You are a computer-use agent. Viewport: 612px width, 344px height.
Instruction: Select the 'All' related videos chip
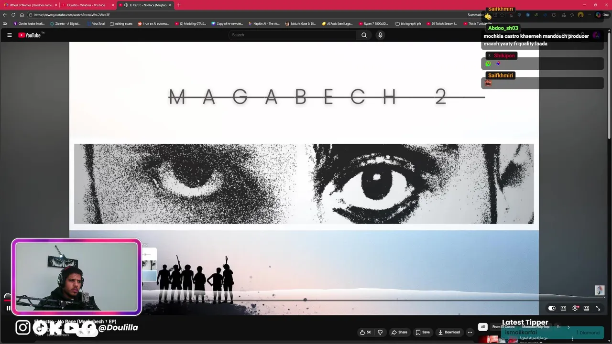click(x=483, y=327)
